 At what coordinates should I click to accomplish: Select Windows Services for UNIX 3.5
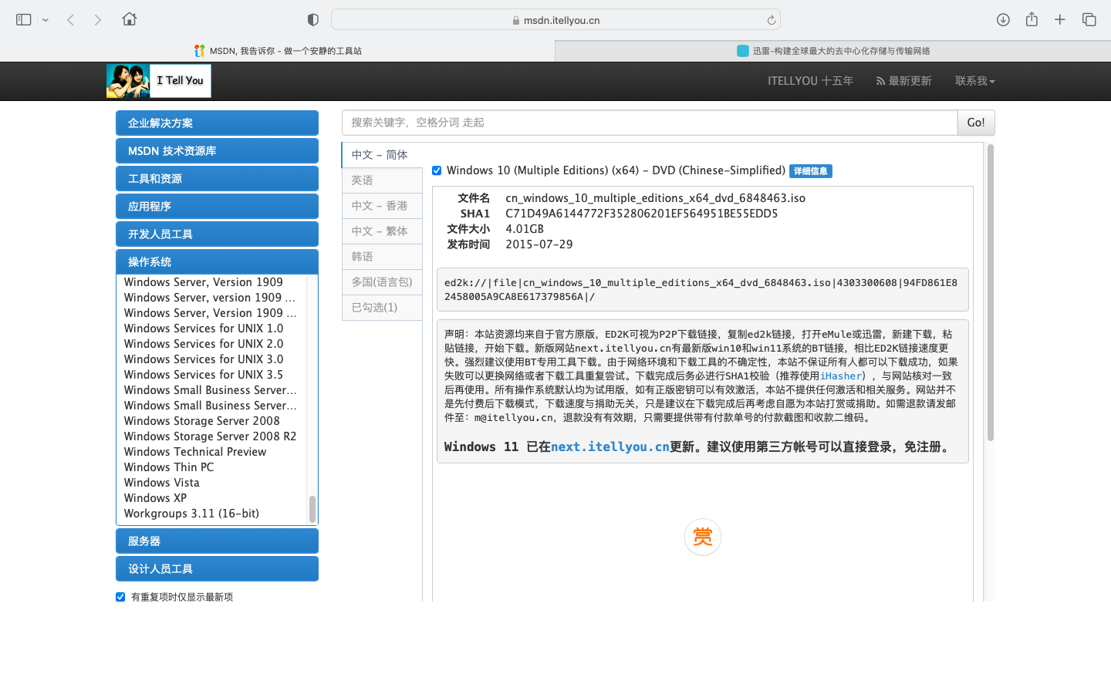coord(204,375)
